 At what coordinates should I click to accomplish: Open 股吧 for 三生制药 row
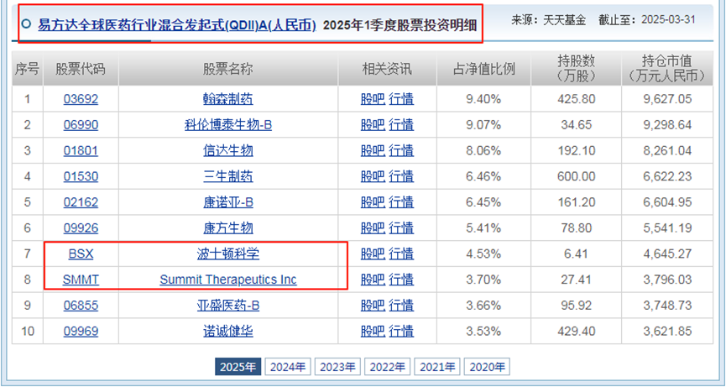(373, 176)
